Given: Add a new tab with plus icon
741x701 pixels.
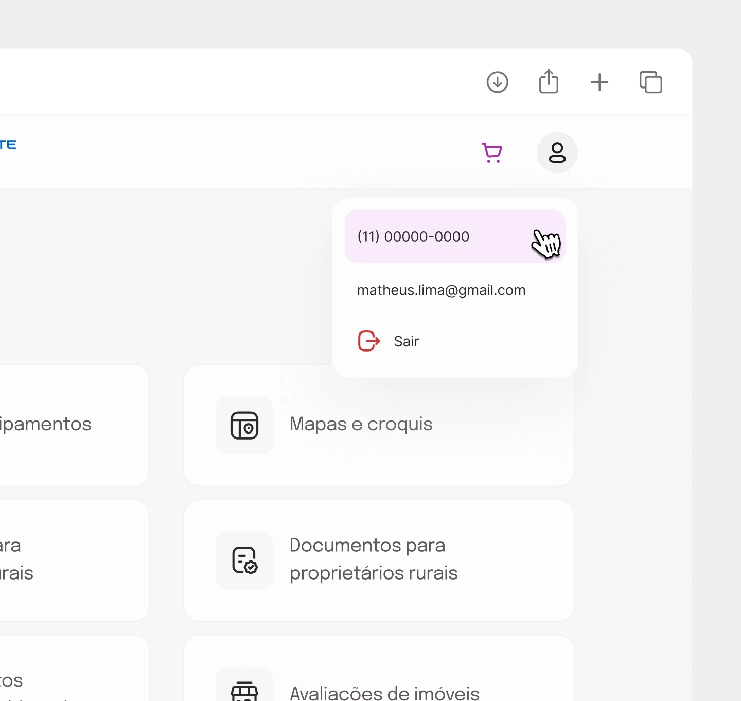Looking at the screenshot, I should 599,82.
